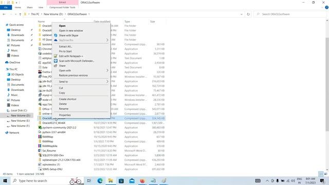329x185 pixels.
Task: Open Task View on taskbar
Action: (x=89, y=180)
